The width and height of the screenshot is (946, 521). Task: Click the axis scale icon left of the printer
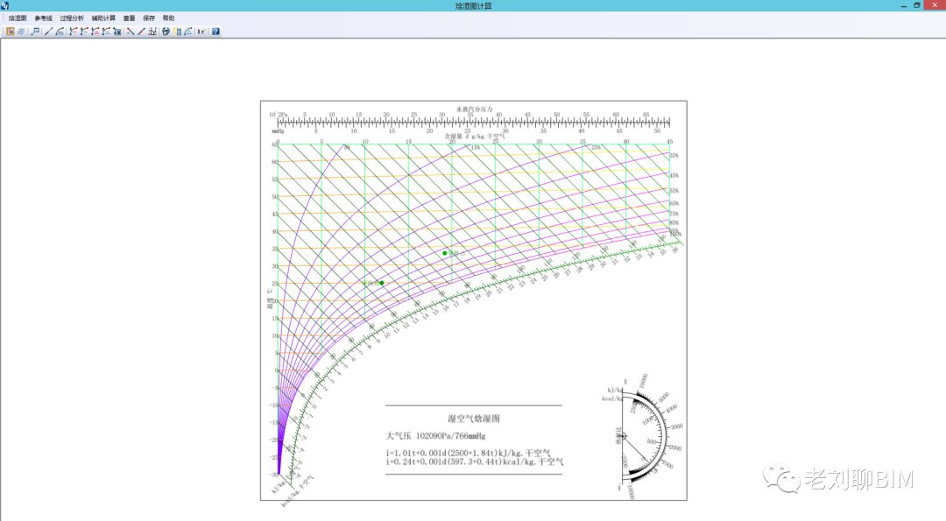(x=152, y=32)
